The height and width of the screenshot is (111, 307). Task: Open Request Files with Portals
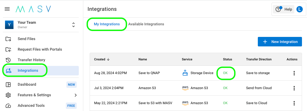coord(40,50)
